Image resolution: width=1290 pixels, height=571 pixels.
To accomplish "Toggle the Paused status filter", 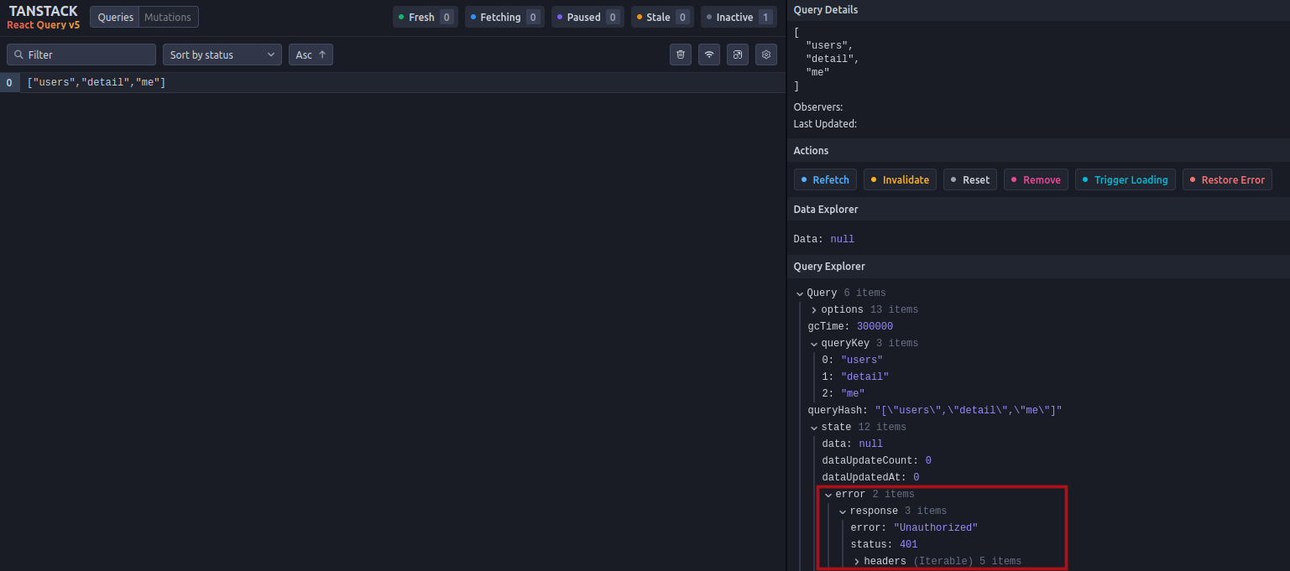I will pos(588,17).
